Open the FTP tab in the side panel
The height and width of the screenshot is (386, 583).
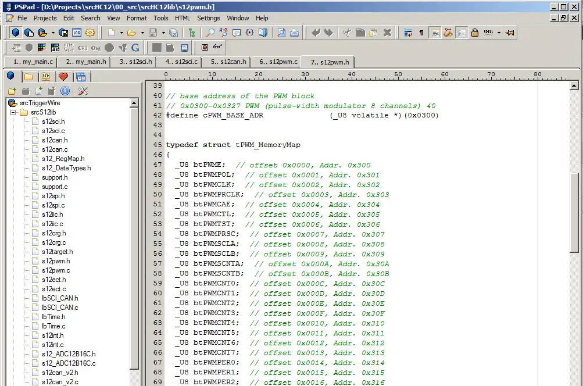[45, 77]
